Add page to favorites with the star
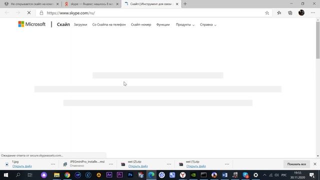The image size is (320, 180). pos(267,13)
